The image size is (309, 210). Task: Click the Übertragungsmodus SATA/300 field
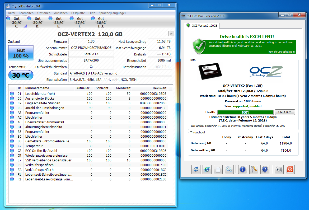coord(91,60)
